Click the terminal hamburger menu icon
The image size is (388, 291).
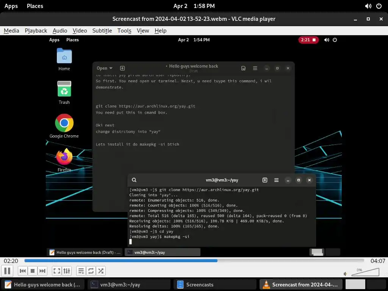[x=276, y=180]
